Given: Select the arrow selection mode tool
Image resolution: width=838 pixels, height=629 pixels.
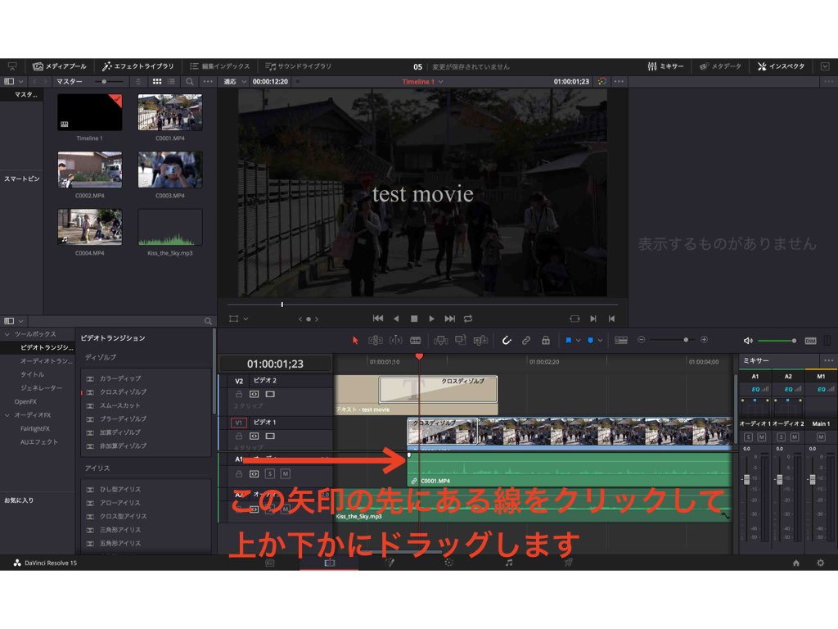Looking at the screenshot, I should point(355,340).
